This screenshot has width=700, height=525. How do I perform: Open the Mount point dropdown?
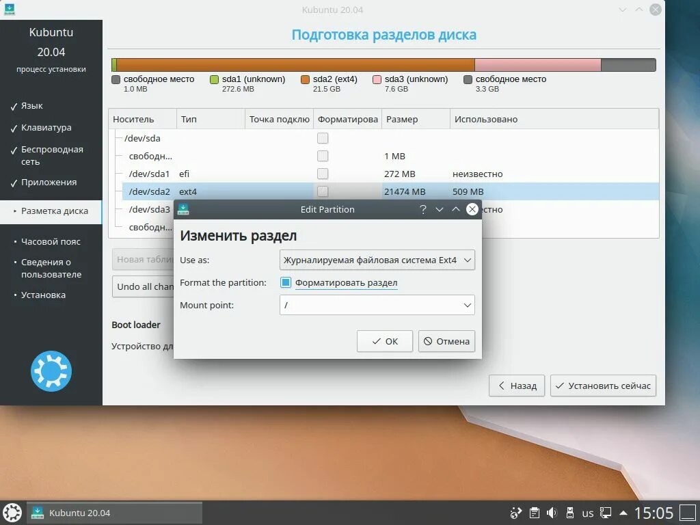click(377, 306)
